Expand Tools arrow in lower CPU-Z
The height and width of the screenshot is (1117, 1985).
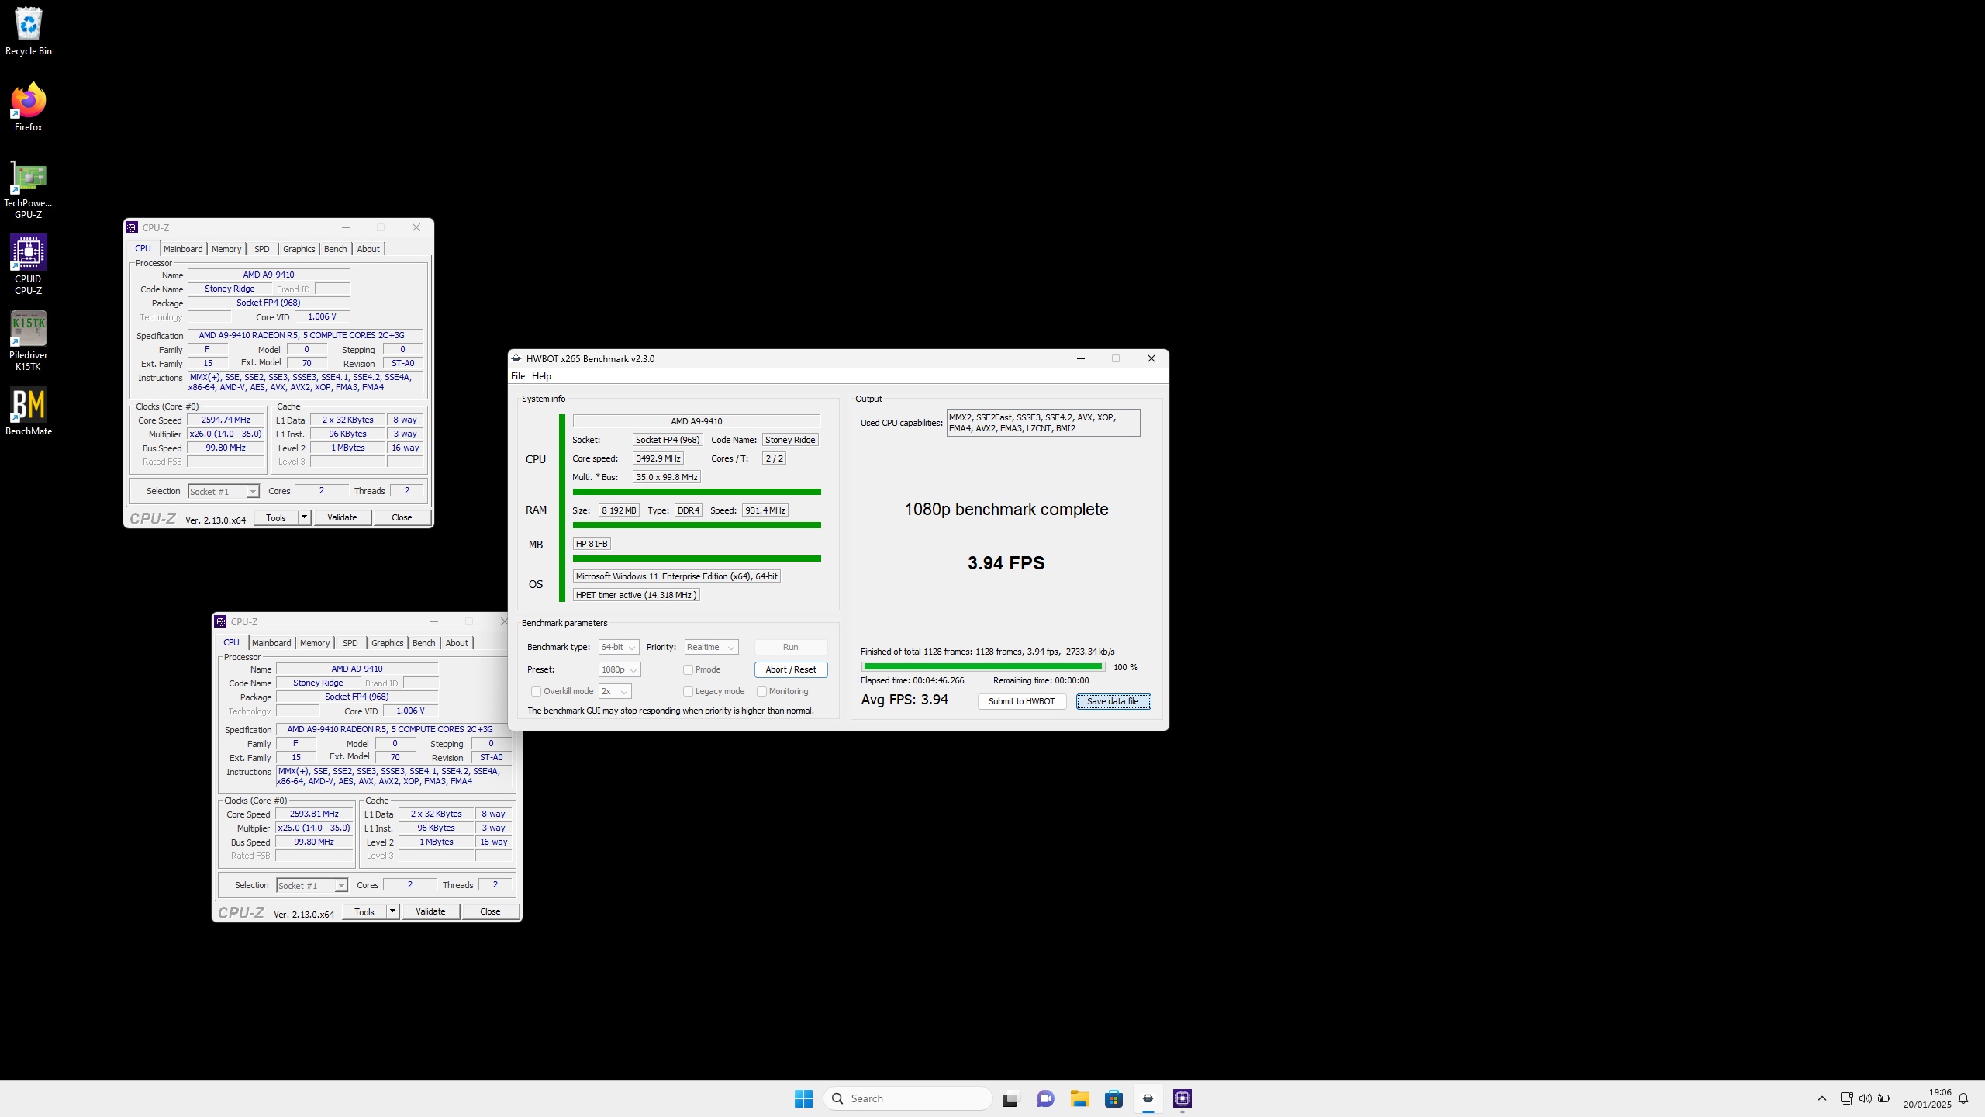[393, 911]
